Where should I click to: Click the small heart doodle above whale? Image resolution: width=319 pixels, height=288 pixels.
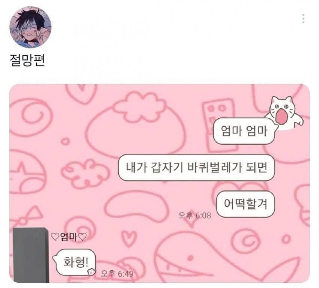coord(129,238)
